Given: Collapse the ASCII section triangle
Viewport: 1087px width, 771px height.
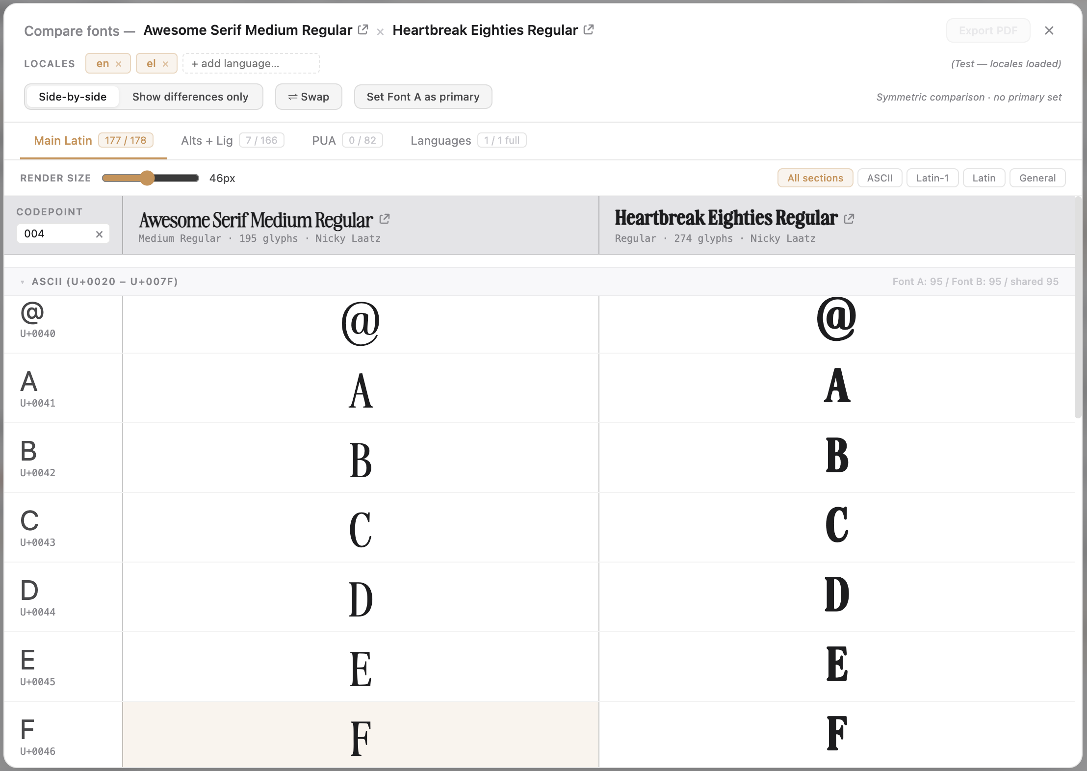Looking at the screenshot, I should pos(23,282).
